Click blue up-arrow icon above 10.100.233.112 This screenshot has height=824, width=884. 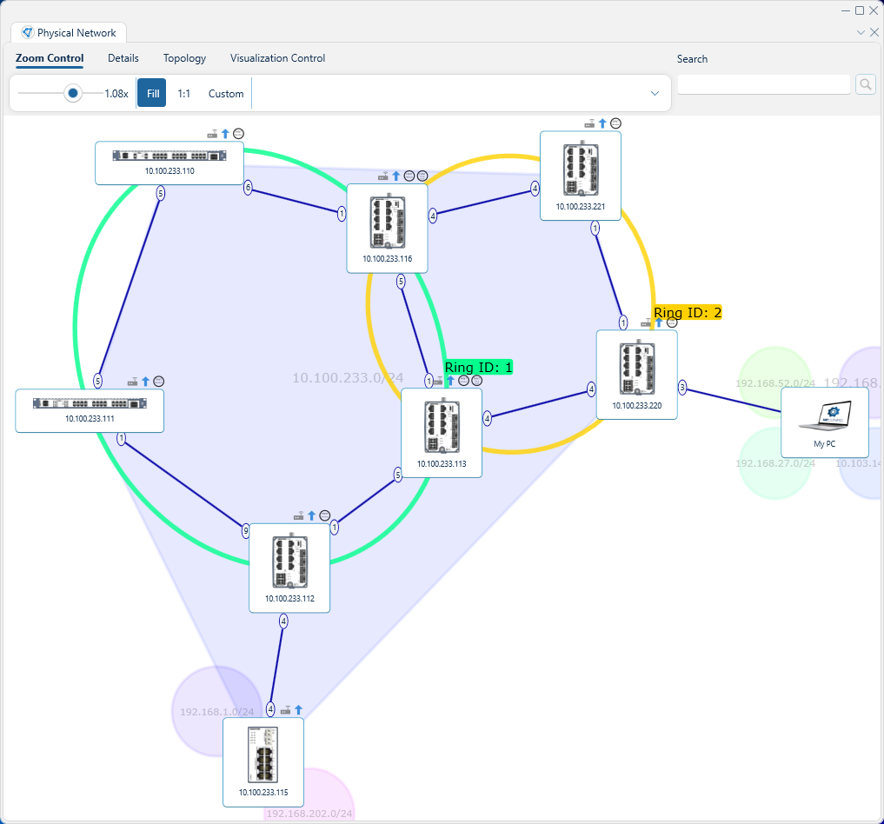pyautogui.click(x=312, y=515)
